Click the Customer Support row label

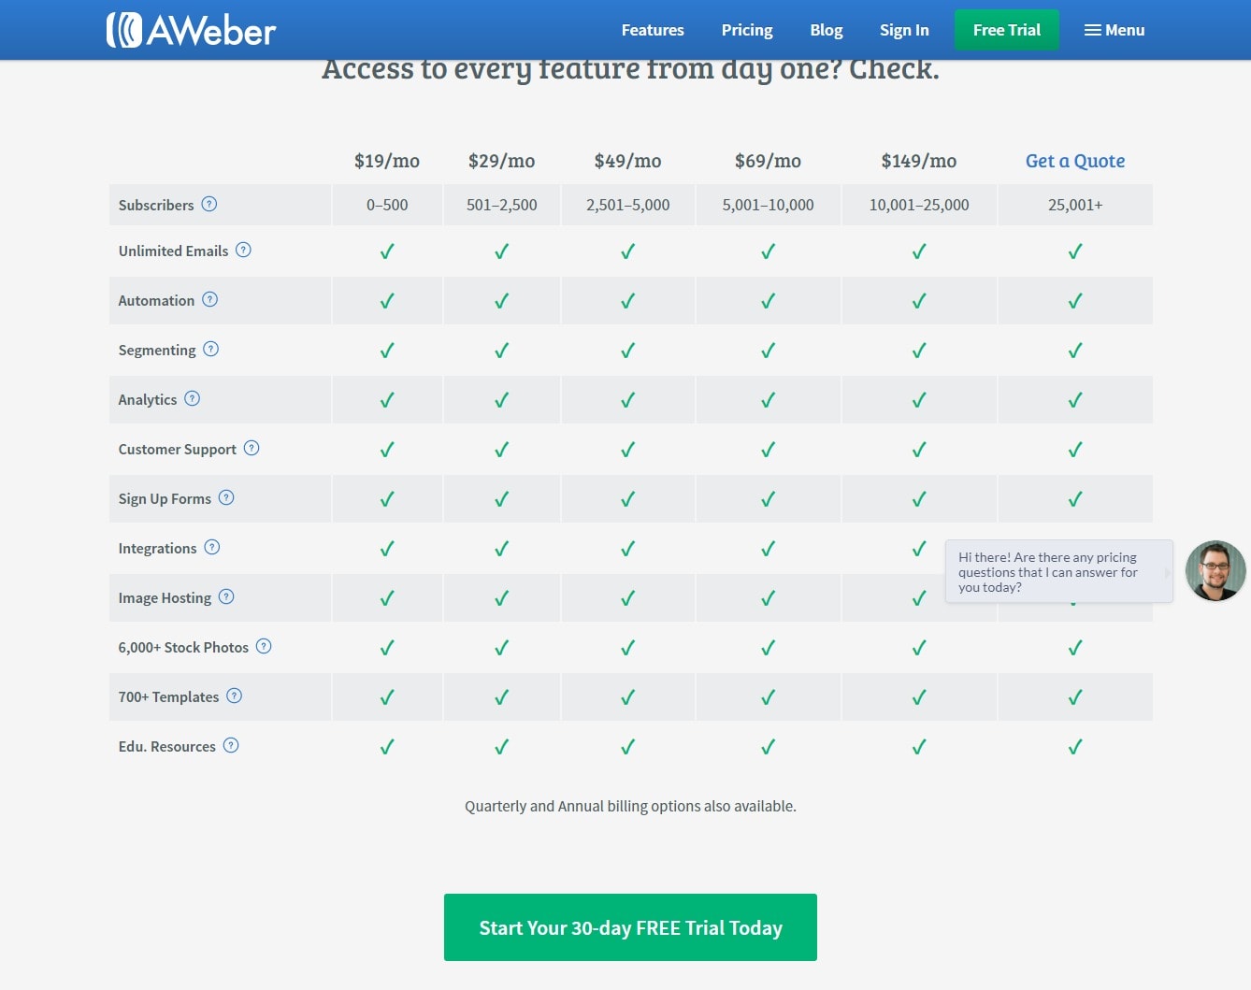tap(178, 450)
